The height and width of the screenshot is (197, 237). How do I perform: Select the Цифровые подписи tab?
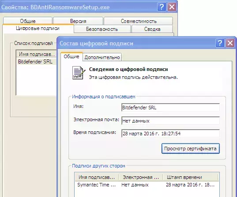click(38, 28)
